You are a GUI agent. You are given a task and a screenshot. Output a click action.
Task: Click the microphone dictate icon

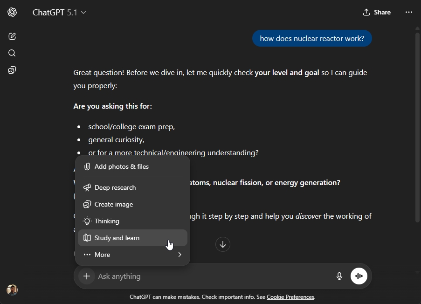point(339,276)
